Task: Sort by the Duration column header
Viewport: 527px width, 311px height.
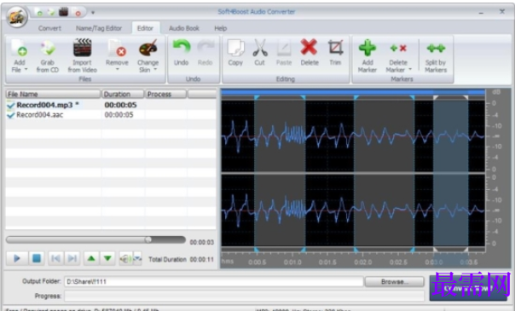Action: pos(123,94)
